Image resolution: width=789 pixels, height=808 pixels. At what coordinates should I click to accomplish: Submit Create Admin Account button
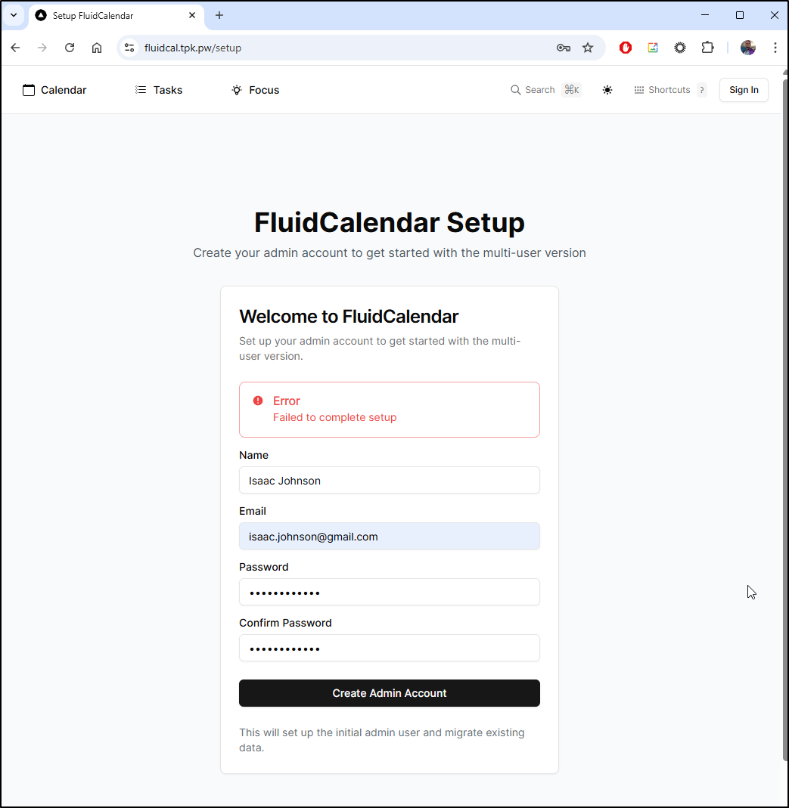pos(390,693)
